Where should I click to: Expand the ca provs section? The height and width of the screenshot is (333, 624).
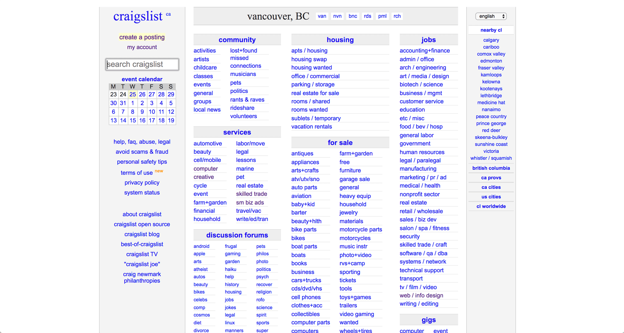tap(491, 178)
